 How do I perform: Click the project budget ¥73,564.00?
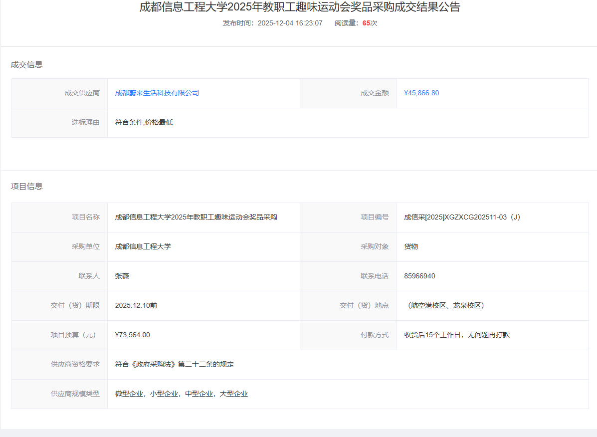132,335
